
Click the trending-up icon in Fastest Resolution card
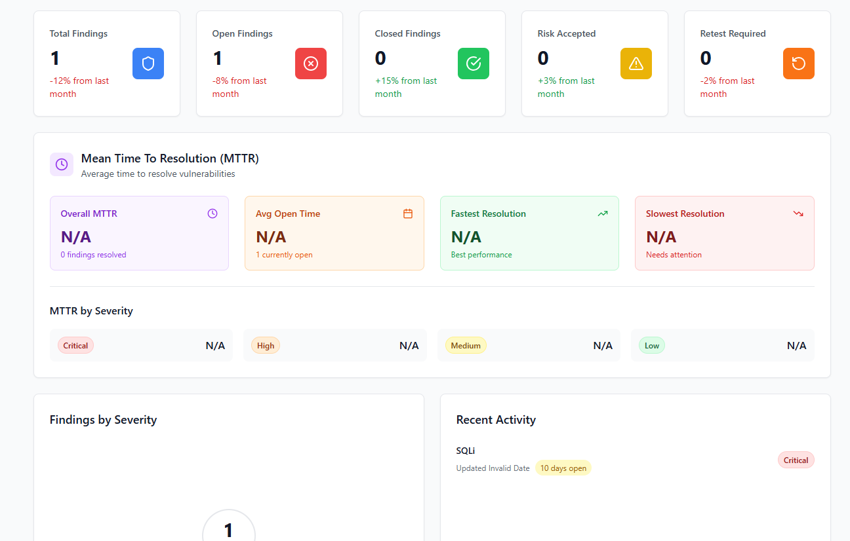pyautogui.click(x=603, y=214)
